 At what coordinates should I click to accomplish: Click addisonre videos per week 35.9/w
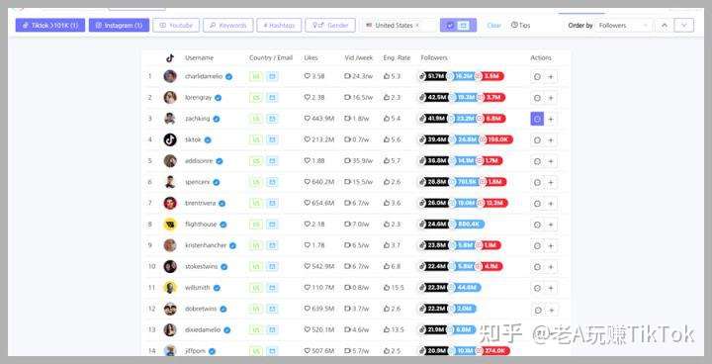click(359, 161)
